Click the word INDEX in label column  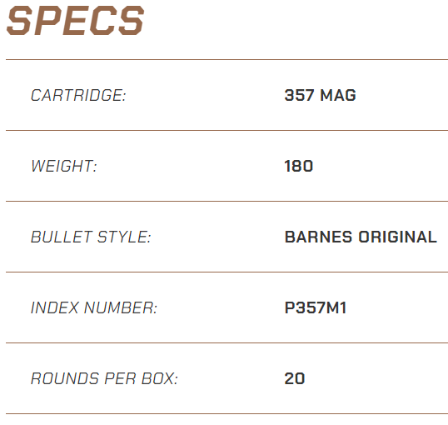coord(55,307)
